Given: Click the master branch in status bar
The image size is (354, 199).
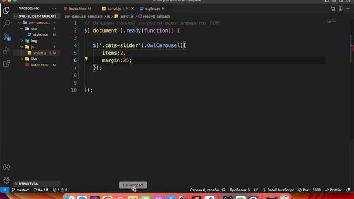Looking at the screenshot, I should [x=20, y=190].
